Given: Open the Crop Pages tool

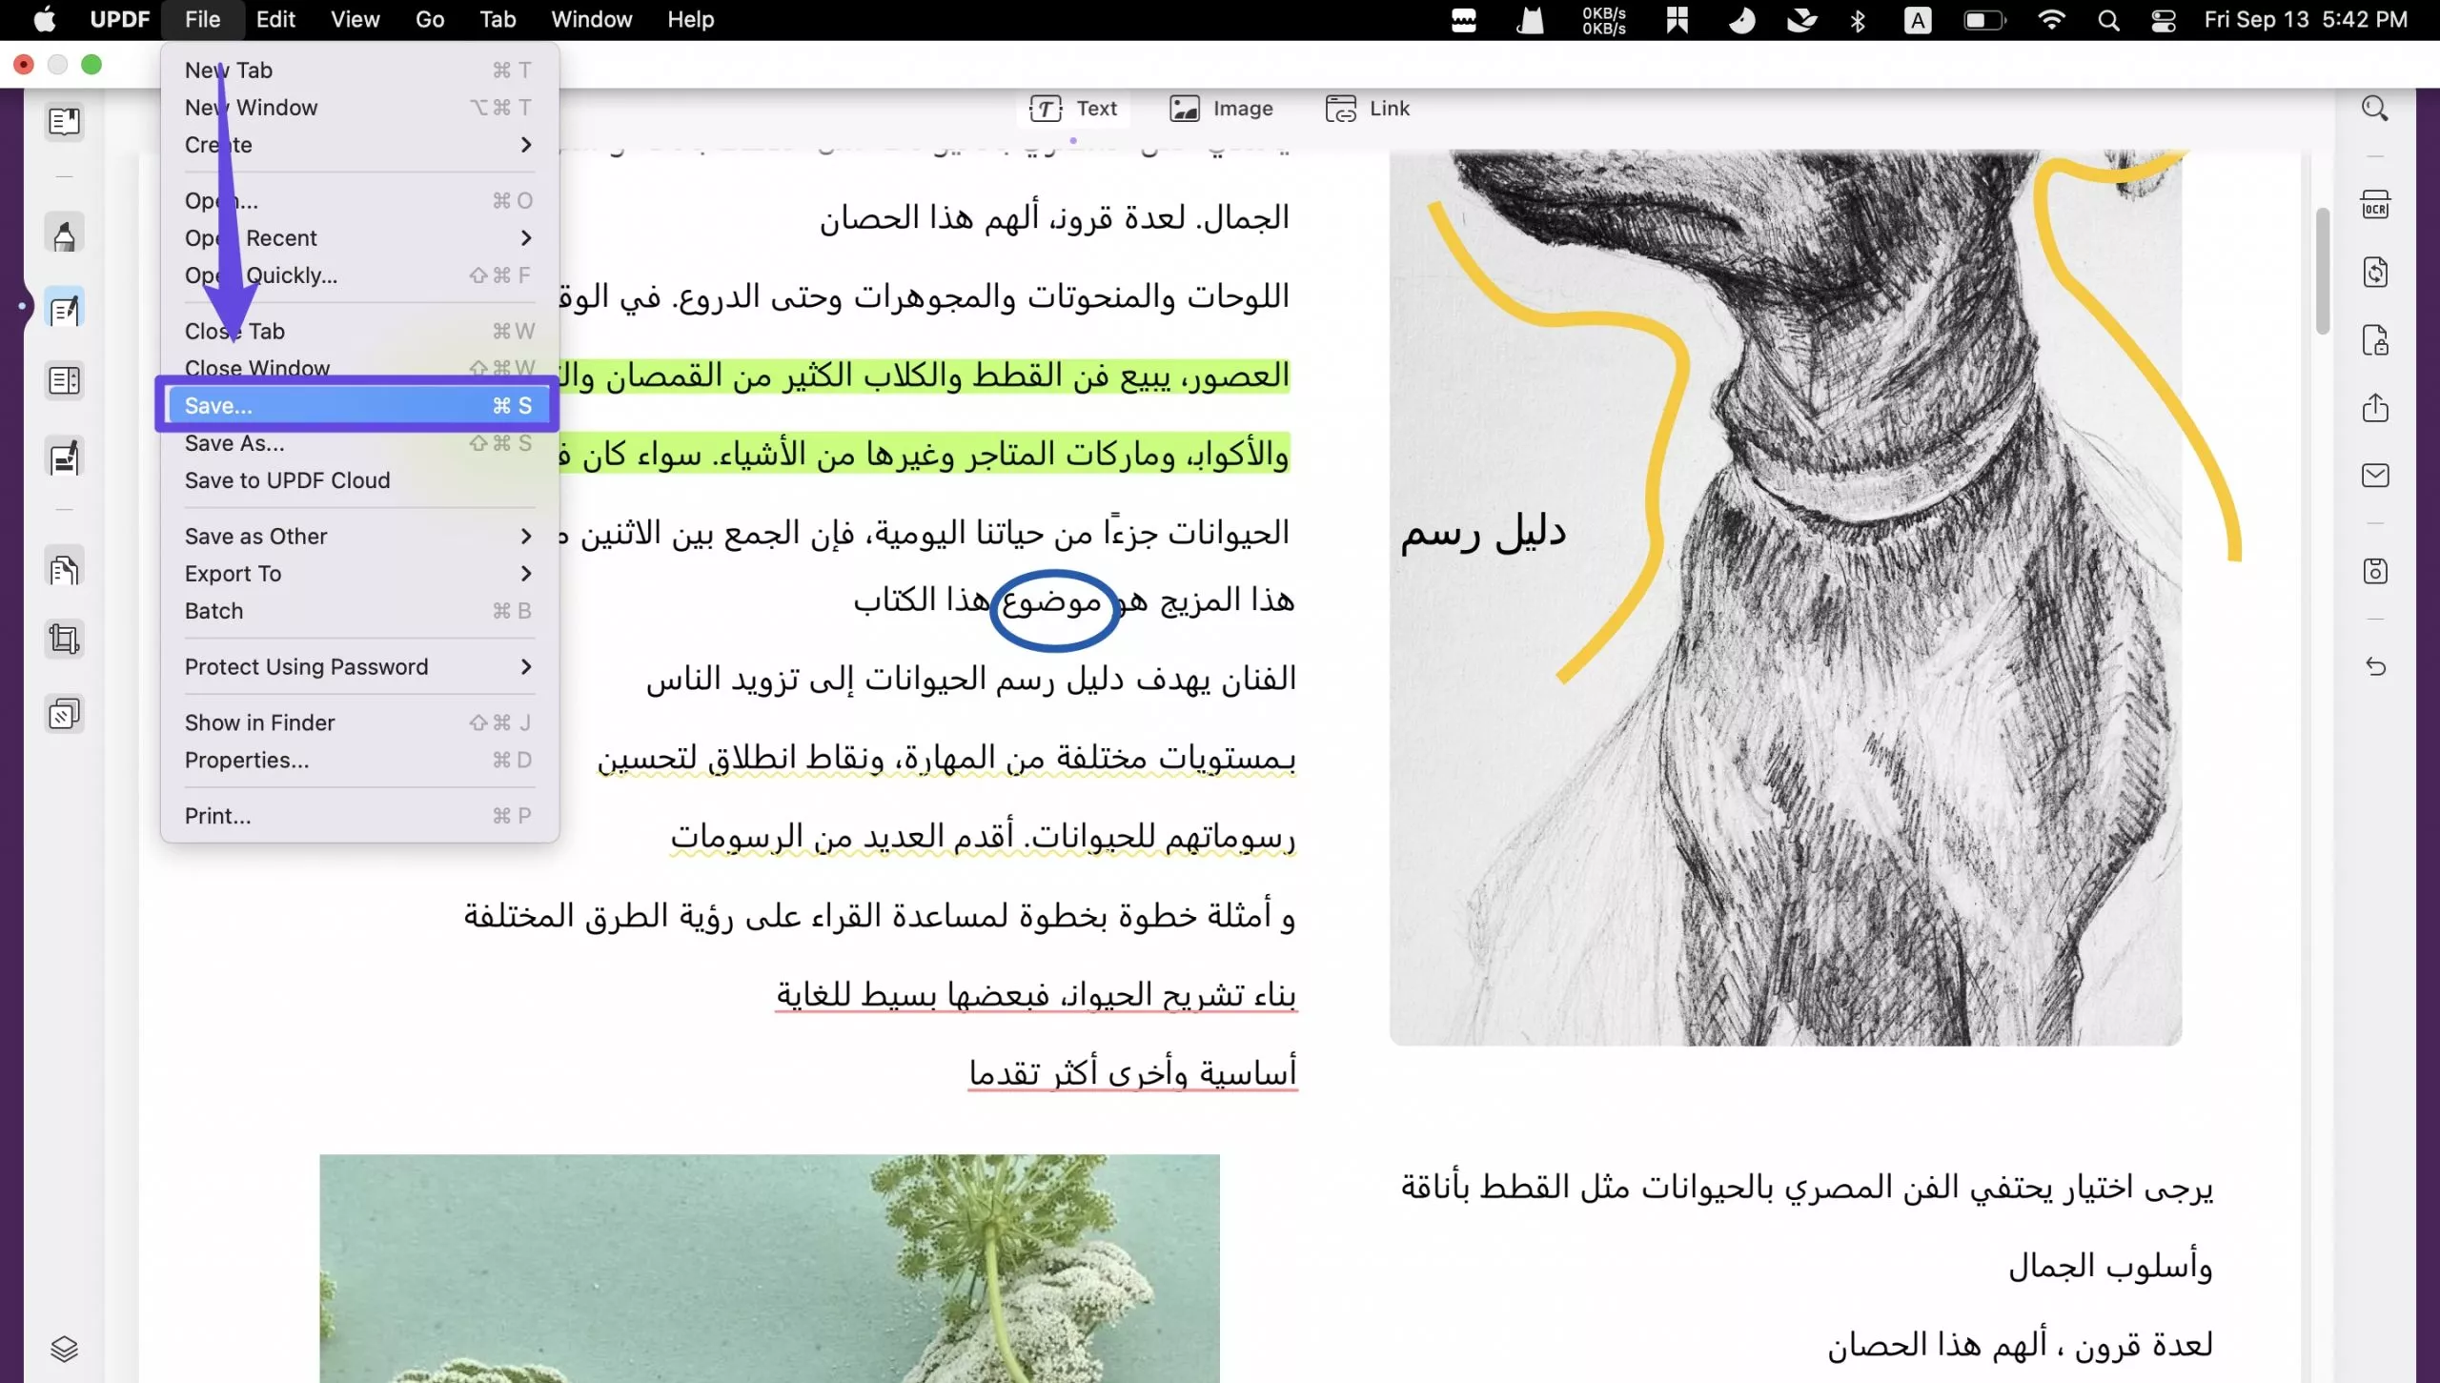Looking at the screenshot, I should coord(64,639).
